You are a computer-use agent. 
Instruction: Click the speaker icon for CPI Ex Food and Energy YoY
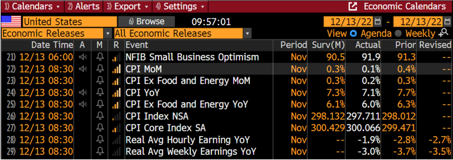click(x=83, y=104)
